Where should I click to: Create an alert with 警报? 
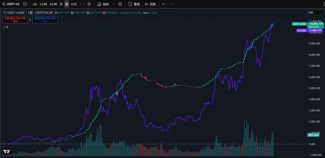(134, 4)
